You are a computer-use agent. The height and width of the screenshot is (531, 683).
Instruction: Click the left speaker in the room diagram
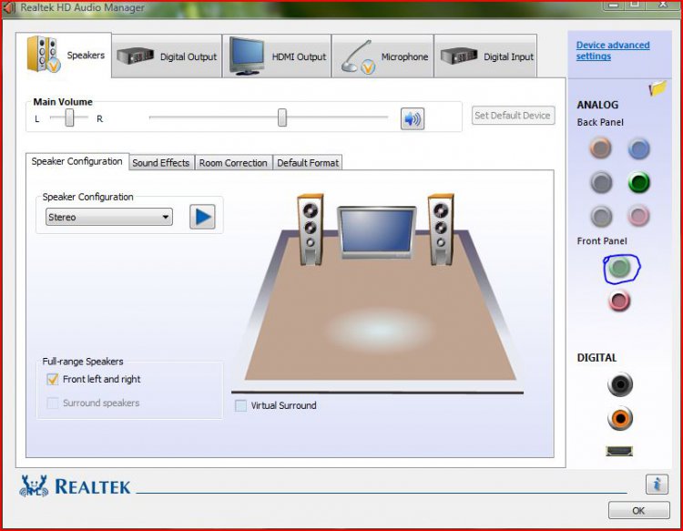(311, 230)
